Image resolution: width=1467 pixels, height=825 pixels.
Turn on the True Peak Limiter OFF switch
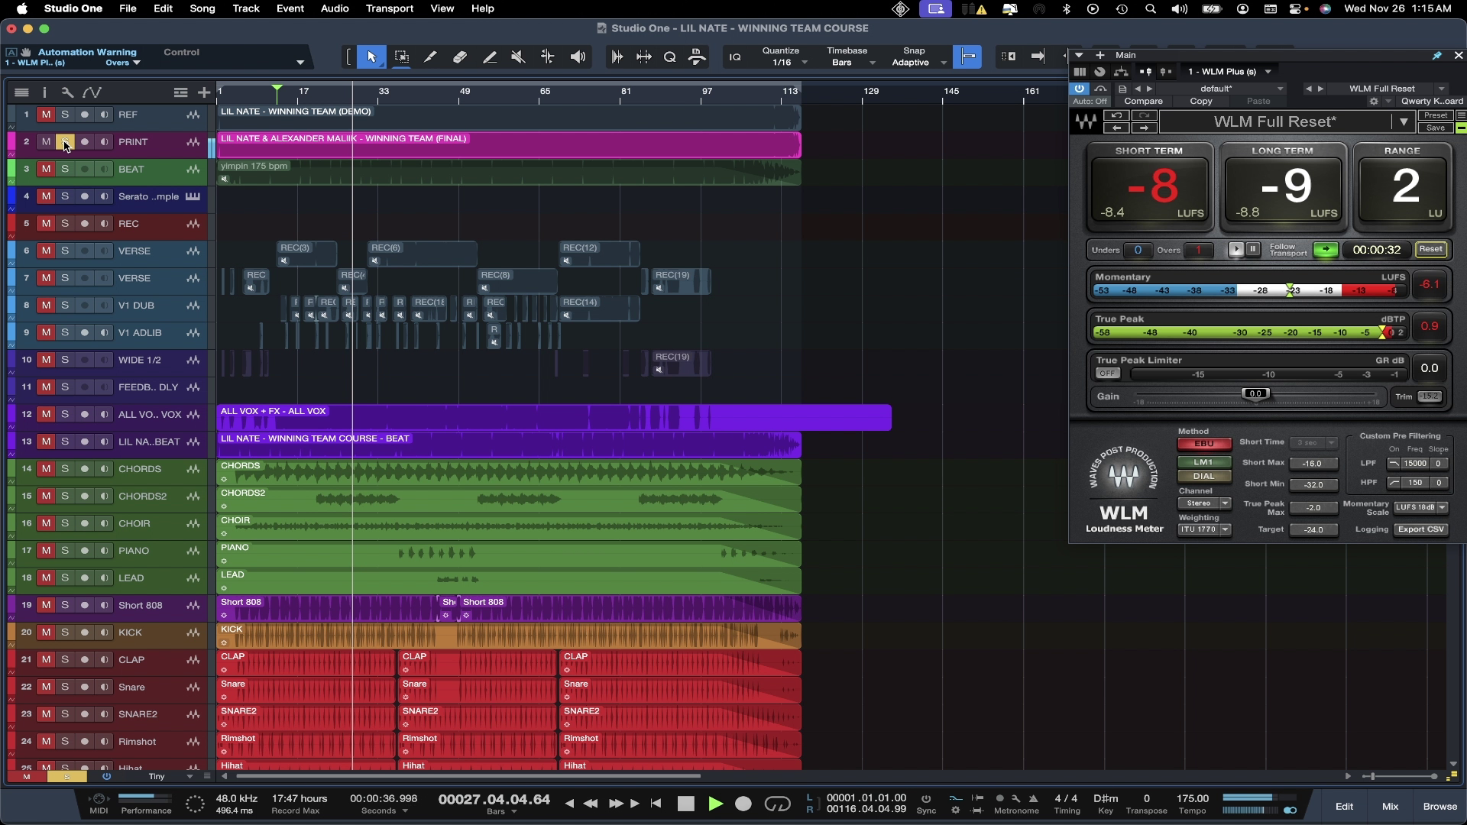pyautogui.click(x=1107, y=374)
